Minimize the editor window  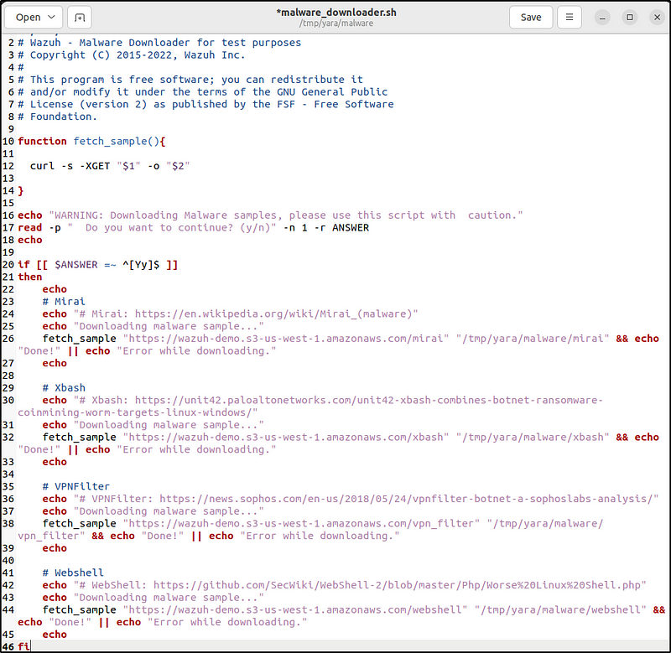point(603,17)
